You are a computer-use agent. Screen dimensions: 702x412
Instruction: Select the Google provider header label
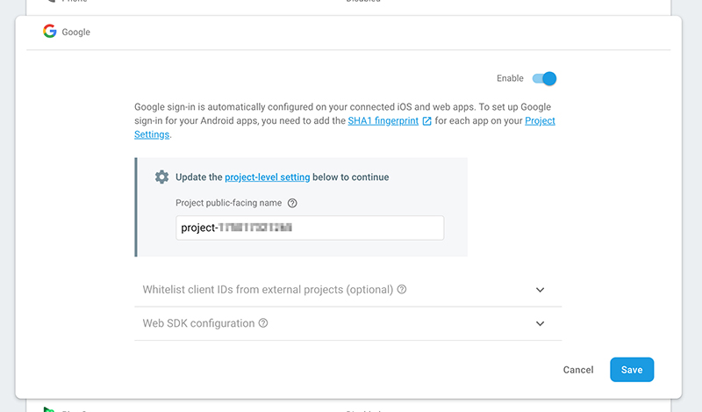pyautogui.click(x=75, y=32)
